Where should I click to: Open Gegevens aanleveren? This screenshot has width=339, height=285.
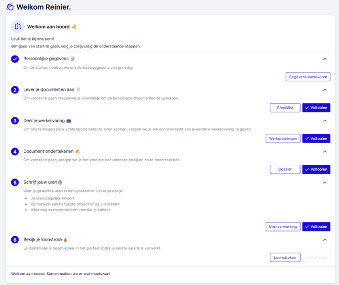[308, 77]
